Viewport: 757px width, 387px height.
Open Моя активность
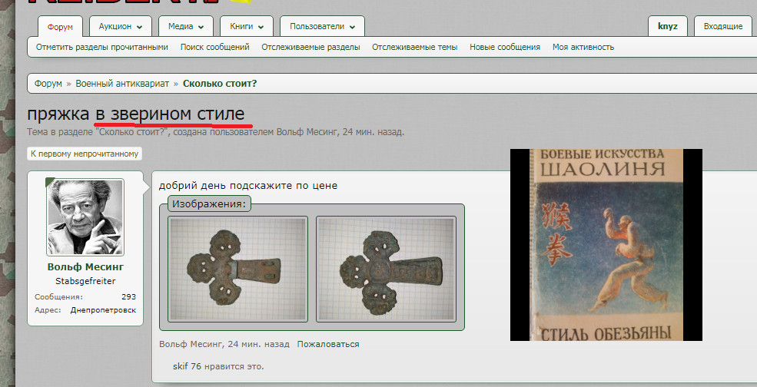click(x=583, y=48)
